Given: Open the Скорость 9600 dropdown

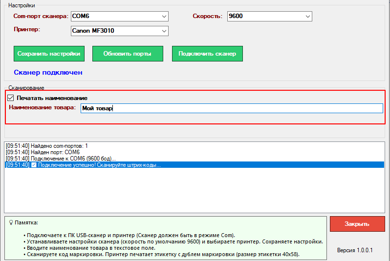Looking at the screenshot, I should pos(269,17).
